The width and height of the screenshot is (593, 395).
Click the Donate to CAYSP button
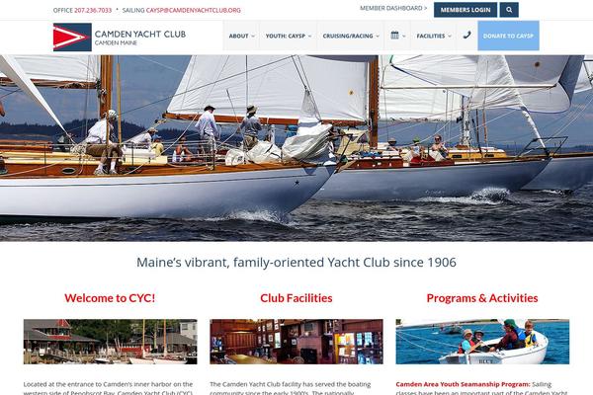[x=508, y=36]
